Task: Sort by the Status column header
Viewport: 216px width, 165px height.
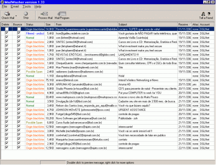Action: [x=35, y=25]
